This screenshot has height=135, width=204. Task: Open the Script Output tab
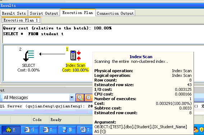tap(44, 13)
